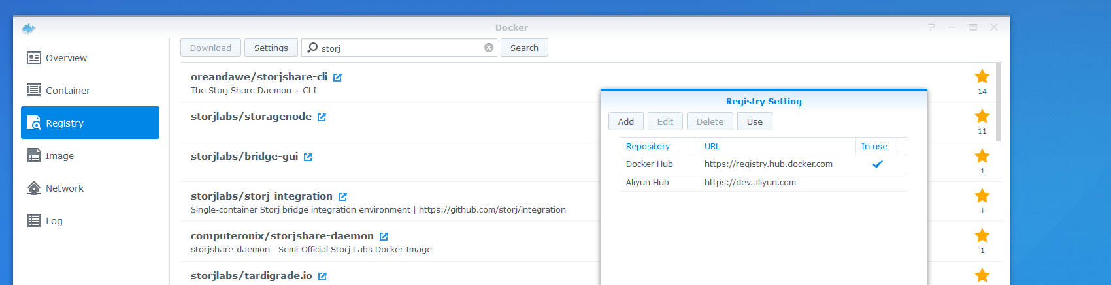1111x285 pixels.
Task: Select the Aliyun Hub repository row
Action: point(764,183)
